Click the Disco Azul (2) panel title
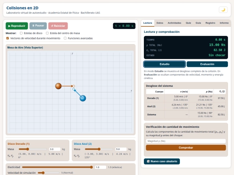234x175 pixels. [83, 144]
